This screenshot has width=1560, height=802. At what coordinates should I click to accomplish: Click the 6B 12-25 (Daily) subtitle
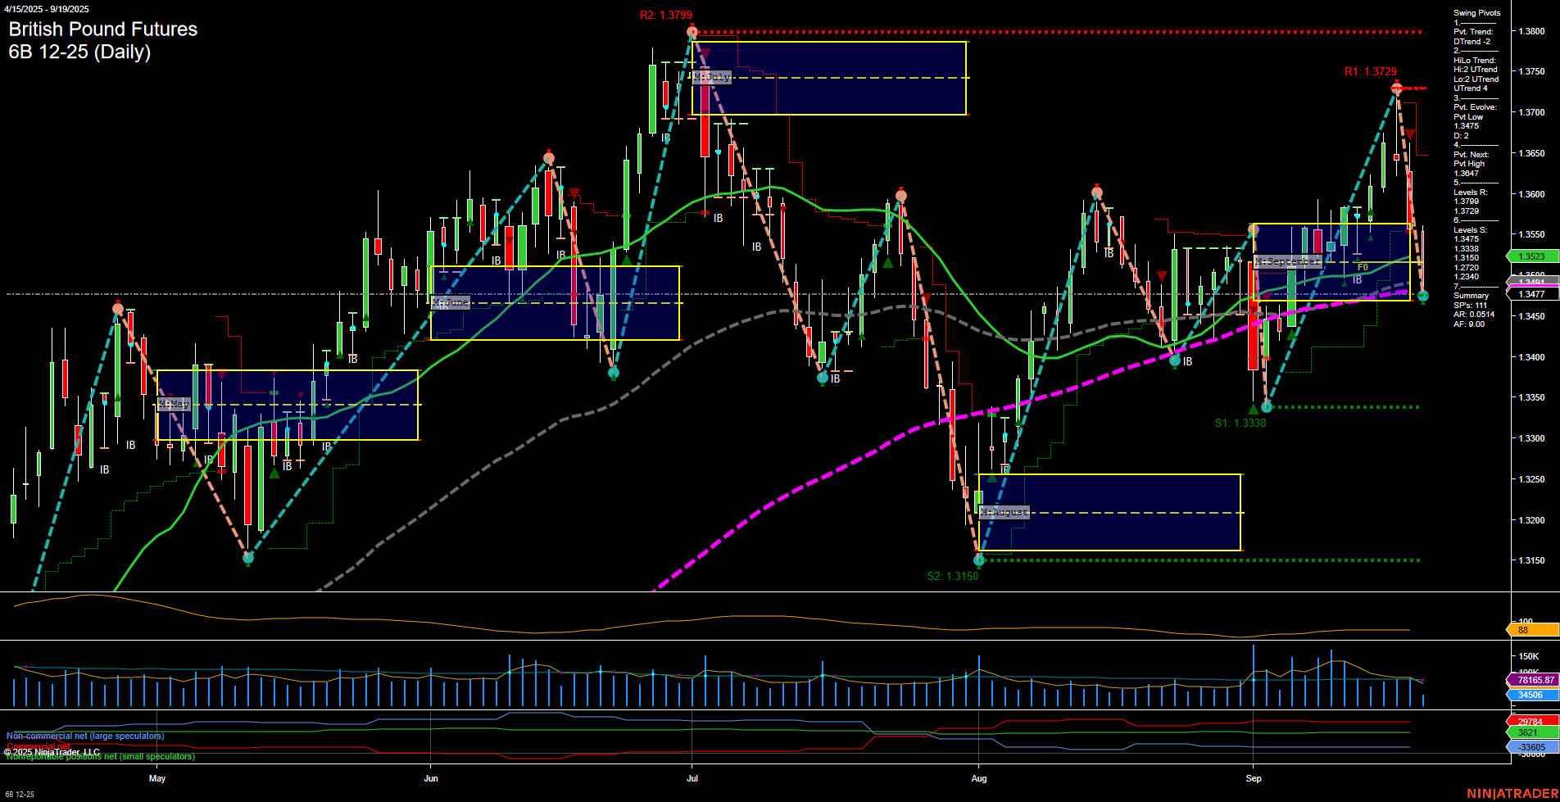point(79,52)
